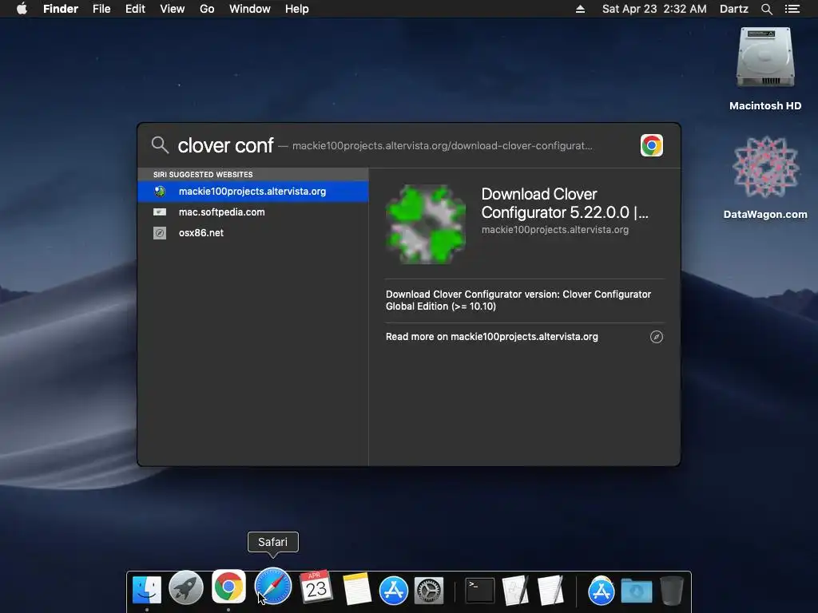This screenshot has height=613, width=818.
Task: Open the Window menu
Action: (x=250, y=9)
